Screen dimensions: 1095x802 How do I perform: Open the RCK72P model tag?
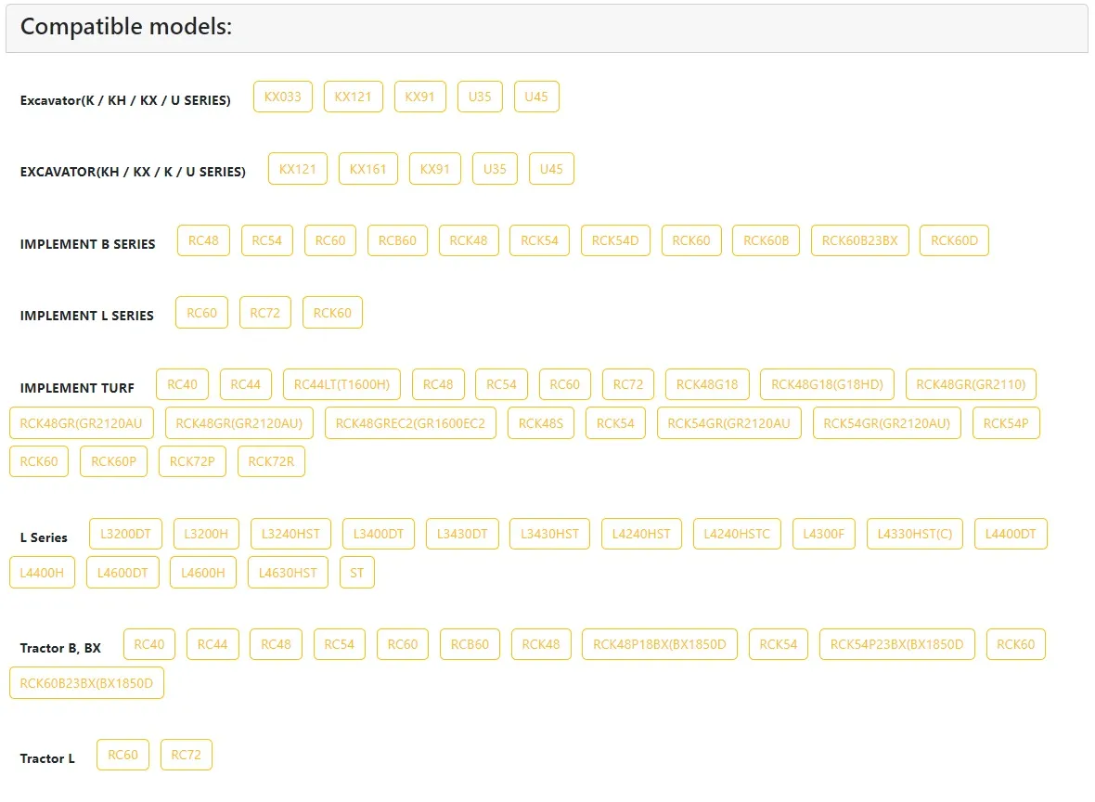coord(192,461)
